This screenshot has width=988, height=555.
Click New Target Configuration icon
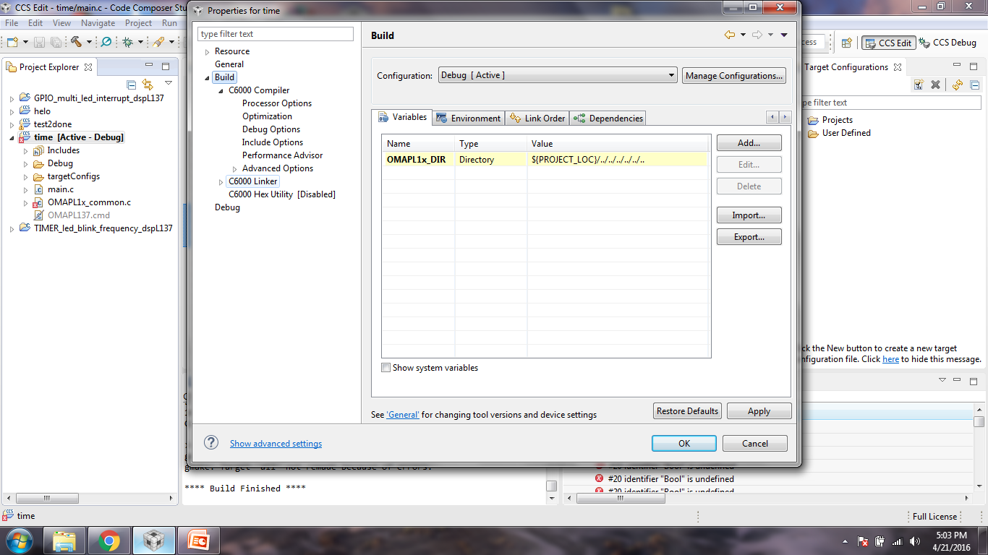pyautogui.click(x=919, y=85)
